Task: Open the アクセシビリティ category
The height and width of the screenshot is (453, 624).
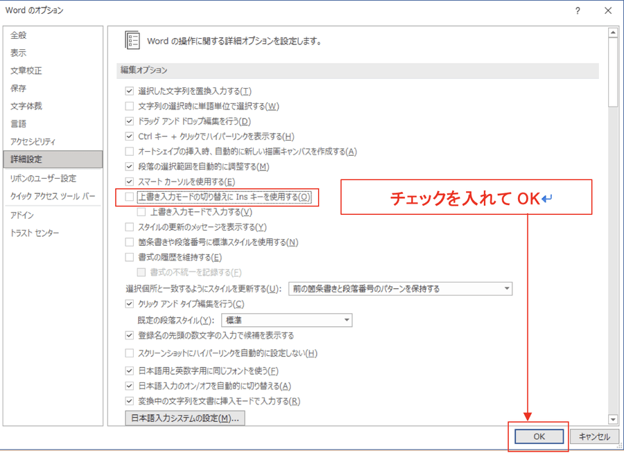Action: [x=53, y=141]
